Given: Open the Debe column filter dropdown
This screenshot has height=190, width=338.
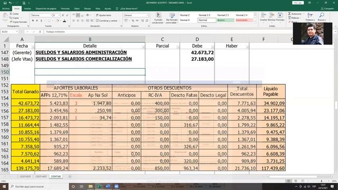Looking at the screenshot, I should 213,47.
